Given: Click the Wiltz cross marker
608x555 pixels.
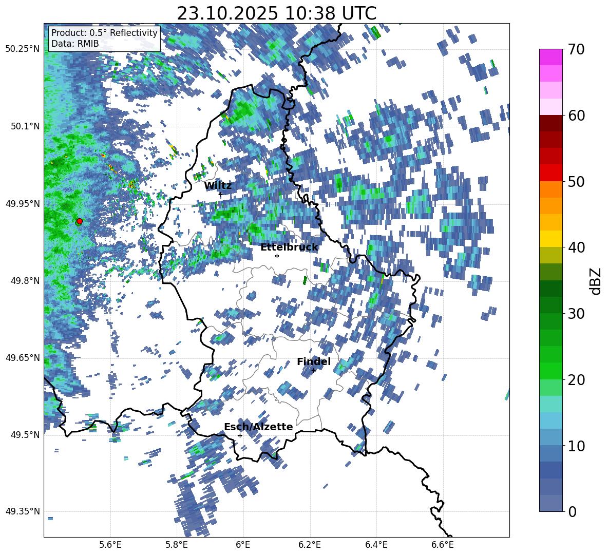Looking at the screenshot, I should click(x=220, y=194).
